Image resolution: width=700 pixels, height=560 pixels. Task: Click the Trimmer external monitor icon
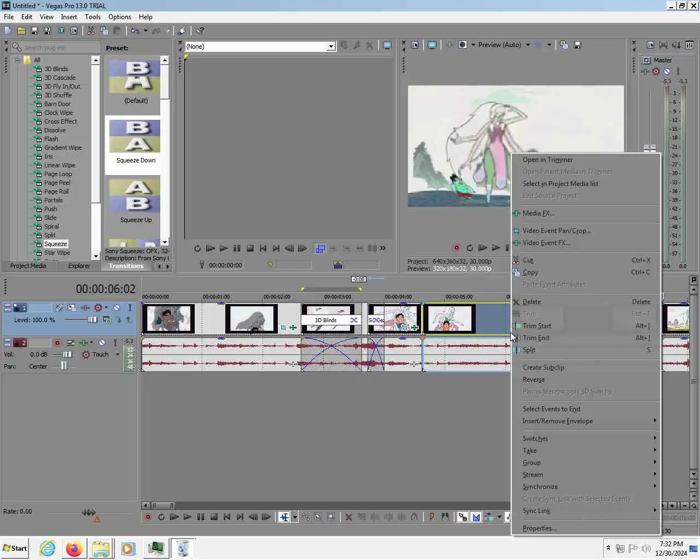387,45
